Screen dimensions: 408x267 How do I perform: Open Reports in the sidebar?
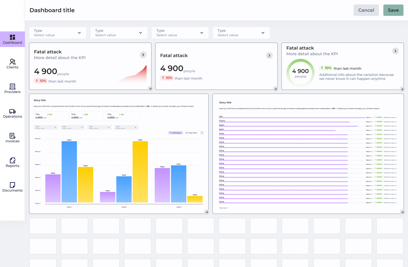[12, 162]
